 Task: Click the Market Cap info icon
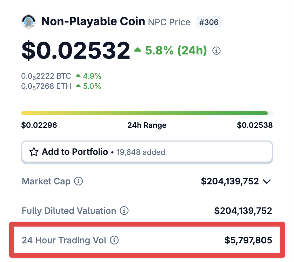(x=78, y=181)
